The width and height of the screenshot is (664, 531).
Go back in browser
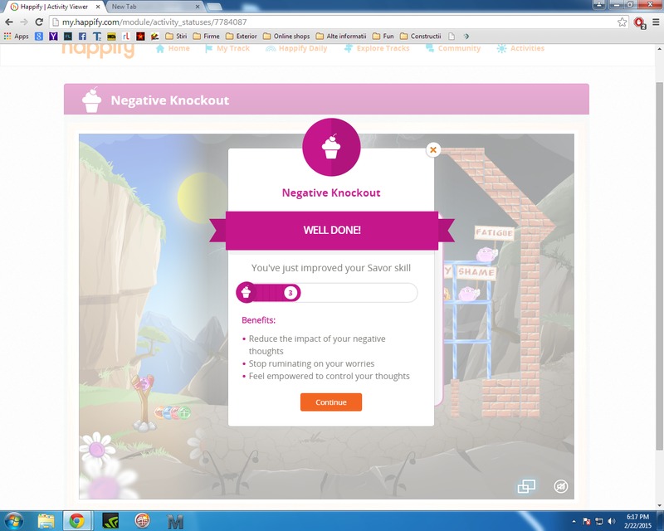coord(9,22)
